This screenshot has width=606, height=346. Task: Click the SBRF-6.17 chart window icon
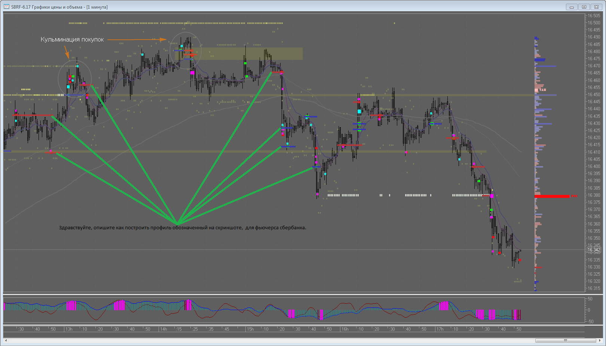(6, 7)
